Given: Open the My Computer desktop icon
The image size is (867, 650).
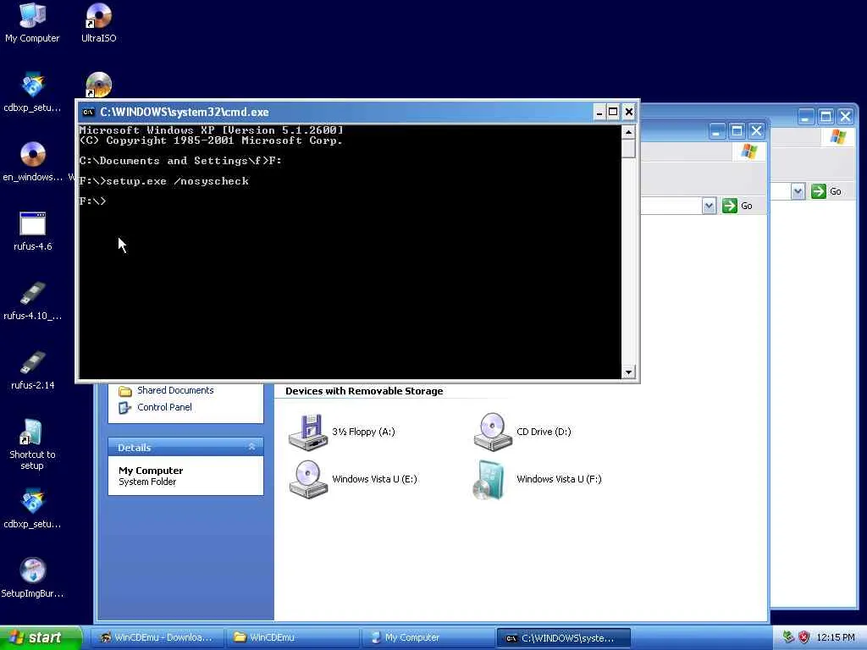Looking at the screenshot, I should pyautogui.click(x=32, y=22).
